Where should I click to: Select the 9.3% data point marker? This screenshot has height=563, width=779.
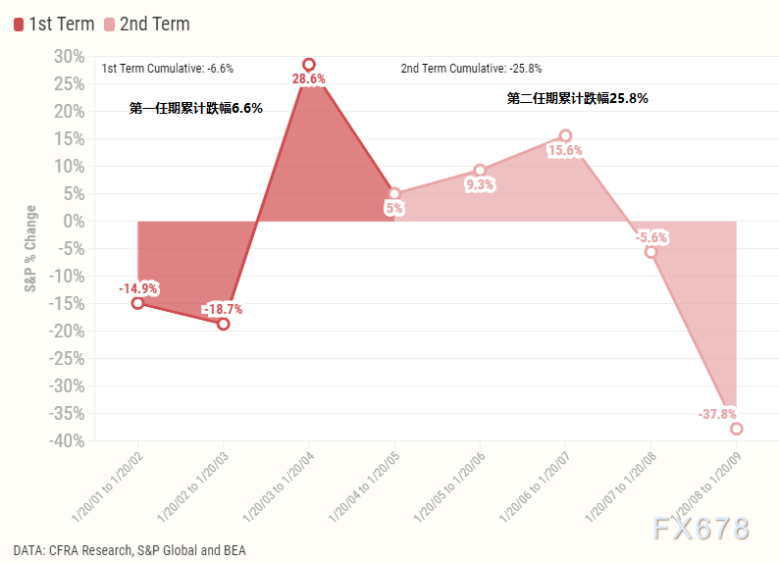tap(480, 171)
